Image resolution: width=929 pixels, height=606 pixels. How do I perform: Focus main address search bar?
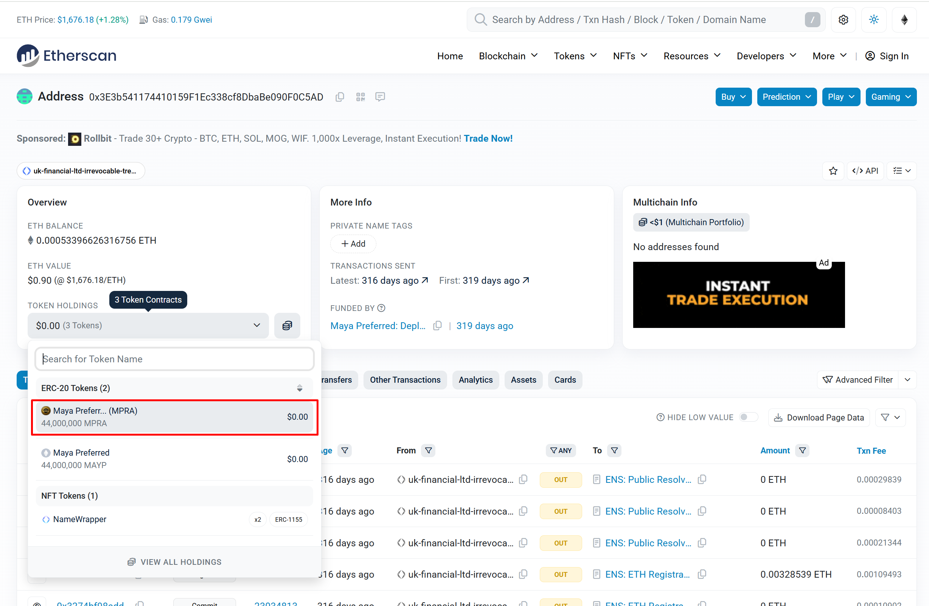646,20
